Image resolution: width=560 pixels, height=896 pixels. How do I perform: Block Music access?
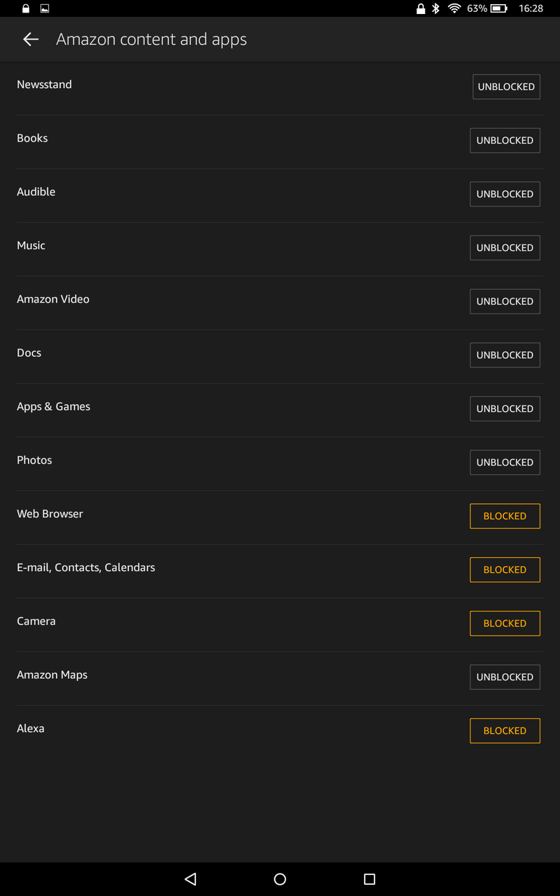click(505, 248)
